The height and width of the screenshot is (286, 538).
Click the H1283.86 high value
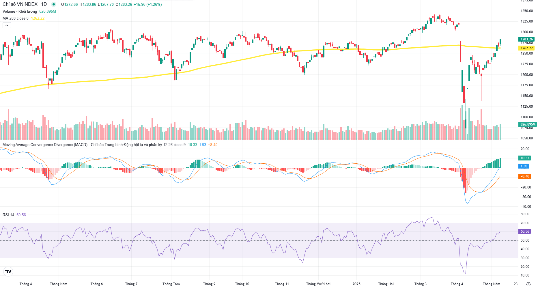pos(88,4)
